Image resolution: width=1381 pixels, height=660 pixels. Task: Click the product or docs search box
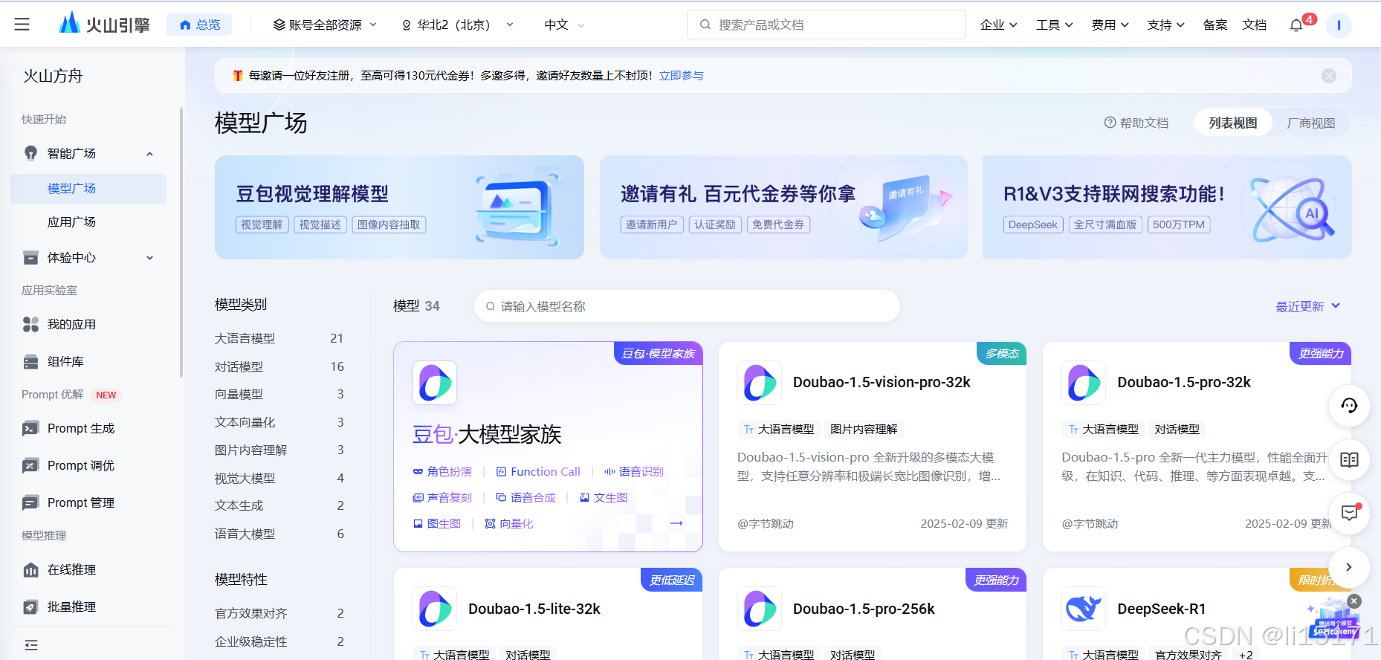coord(826,25)
